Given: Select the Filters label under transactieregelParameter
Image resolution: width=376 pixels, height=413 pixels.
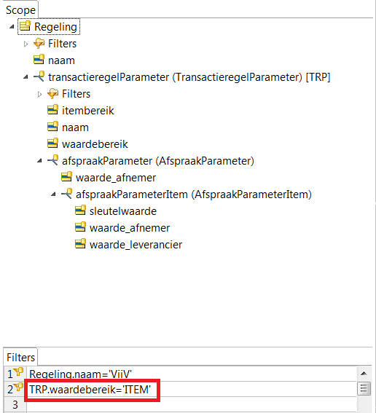Looking at the screenshot, I should click(77, 94).
